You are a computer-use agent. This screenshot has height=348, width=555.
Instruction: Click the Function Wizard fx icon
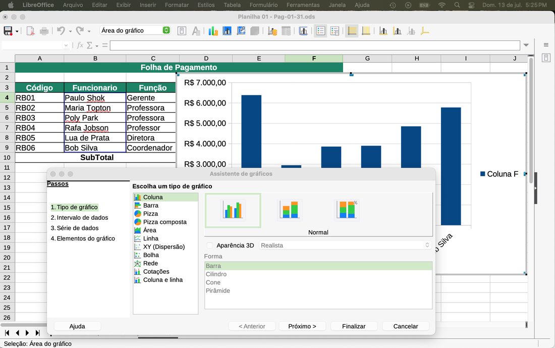[80, 45]
